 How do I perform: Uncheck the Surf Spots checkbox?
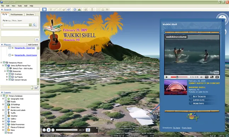coord(10,77)
